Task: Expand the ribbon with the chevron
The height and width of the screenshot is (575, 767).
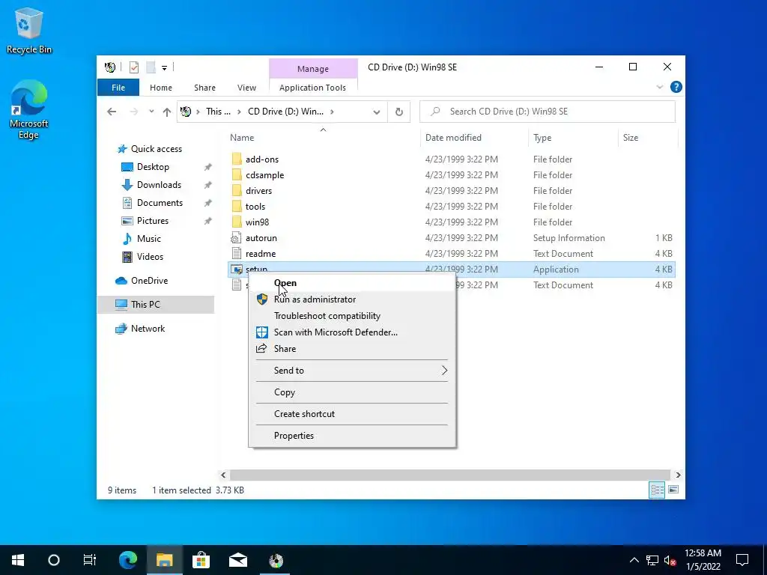Action: [x=659, y=87]
